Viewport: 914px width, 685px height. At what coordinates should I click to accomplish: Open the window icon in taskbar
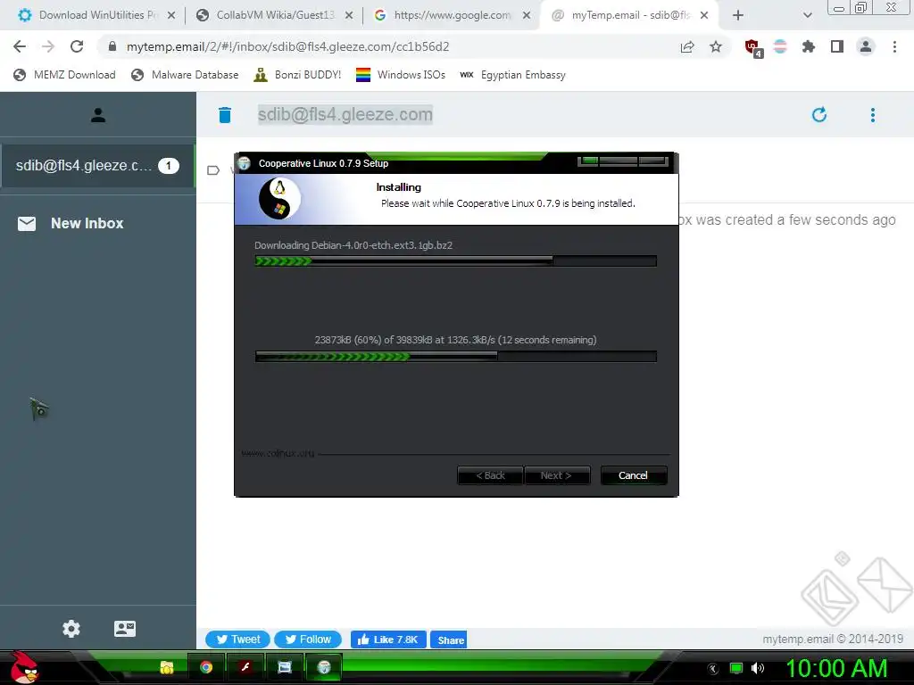tap(285, 667)
